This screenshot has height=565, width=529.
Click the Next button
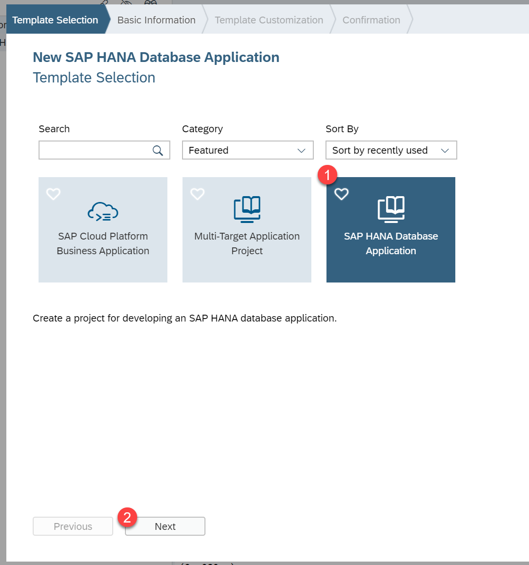point(165,526)
